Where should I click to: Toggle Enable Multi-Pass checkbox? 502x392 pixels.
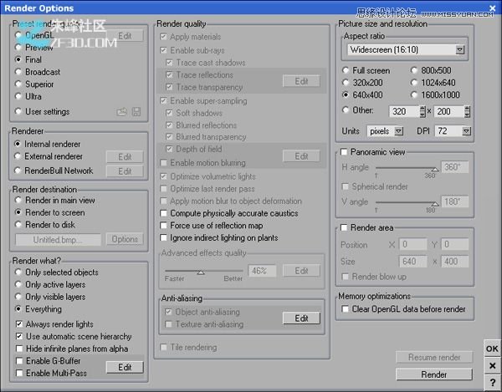[19, 373]
